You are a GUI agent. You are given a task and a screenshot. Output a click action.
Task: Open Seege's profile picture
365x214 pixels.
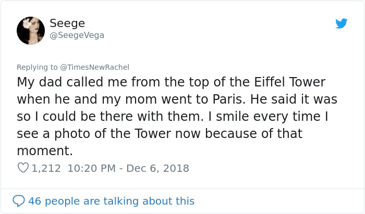click(31, 30)
